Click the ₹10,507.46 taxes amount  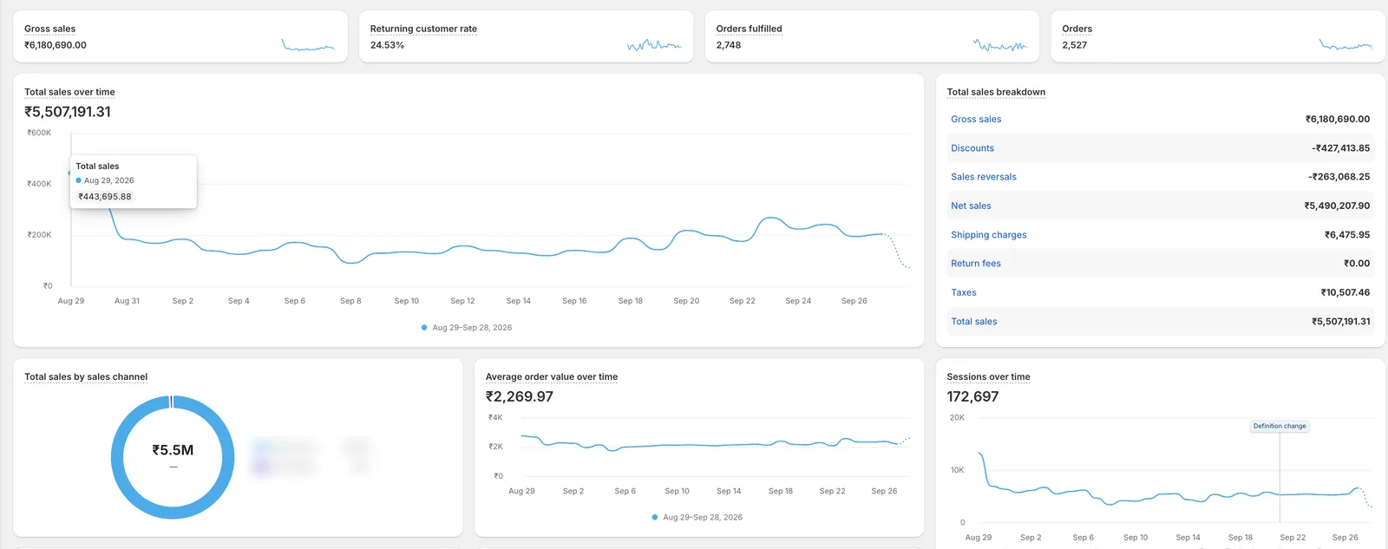point(1345,293)
